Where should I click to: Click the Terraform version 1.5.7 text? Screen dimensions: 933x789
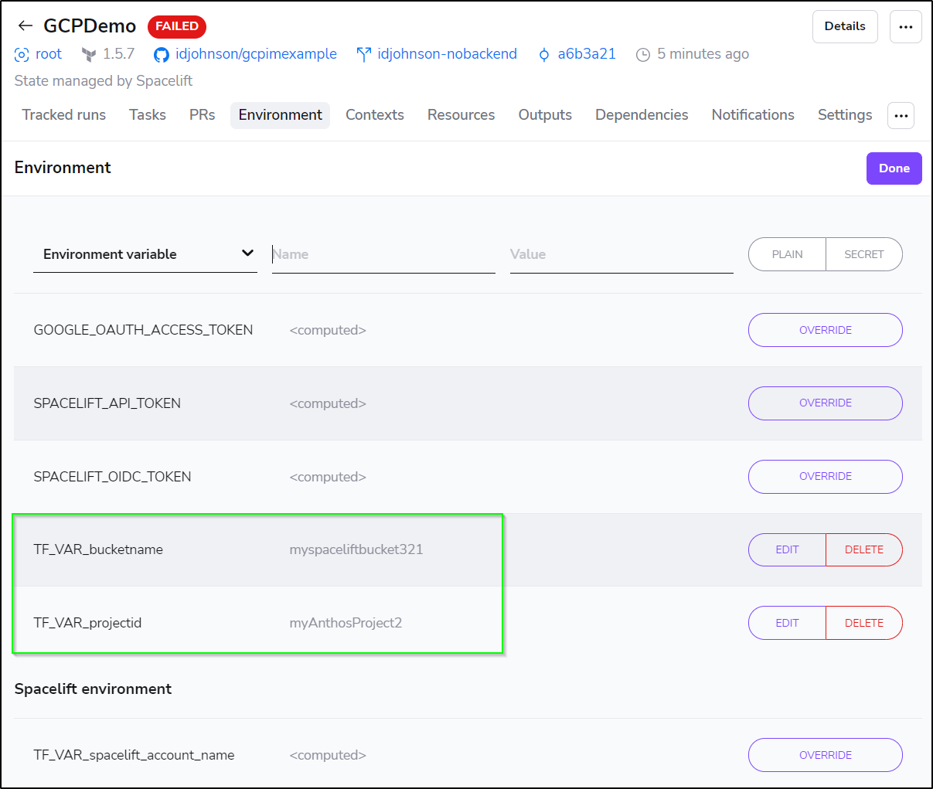[118, 54]
